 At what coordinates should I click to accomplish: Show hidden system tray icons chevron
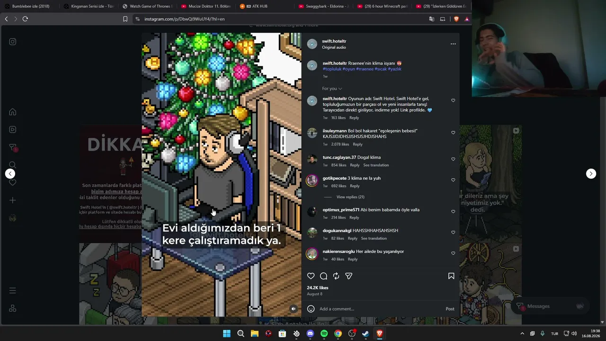(522, 333)
